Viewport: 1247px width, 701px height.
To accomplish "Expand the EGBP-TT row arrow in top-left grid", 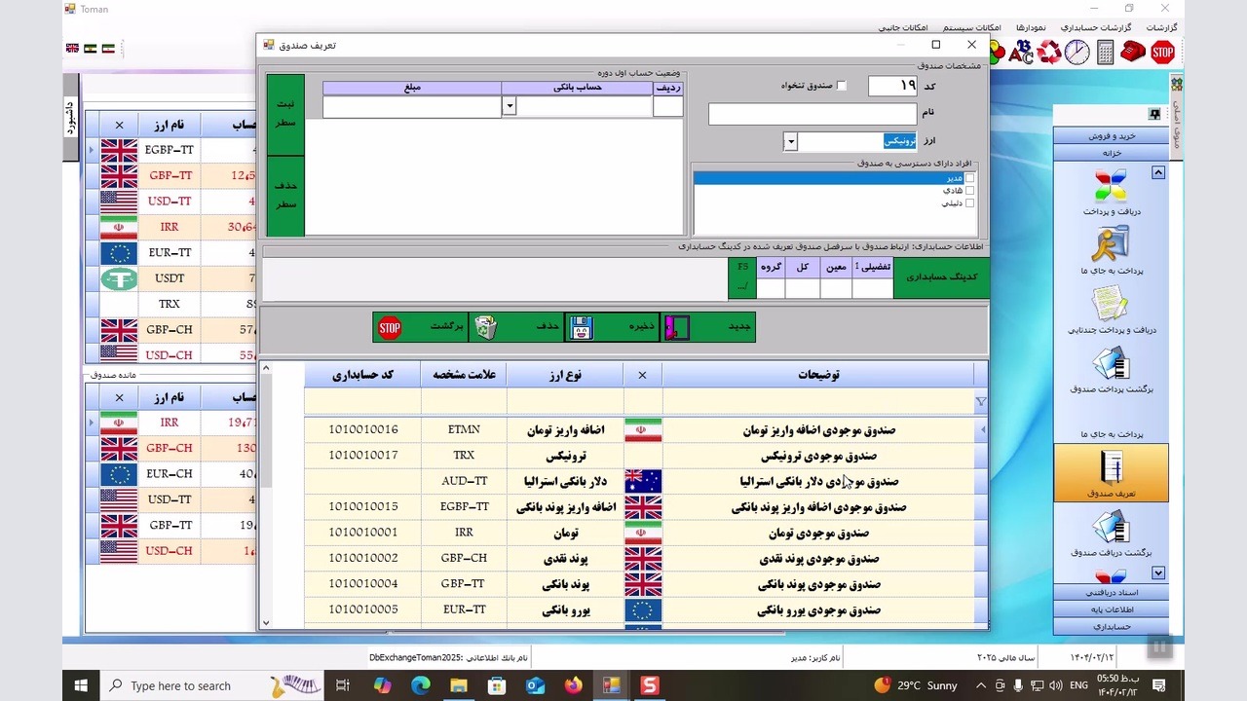I will point(92,150).
